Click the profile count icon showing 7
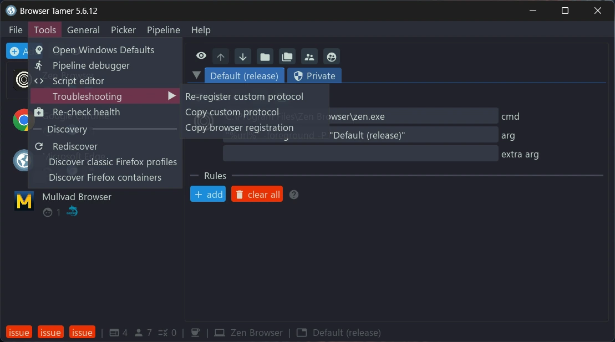Image resolution: width=615 pixels, height=342 pixels. pyautogui.click(x=139, y=333)
